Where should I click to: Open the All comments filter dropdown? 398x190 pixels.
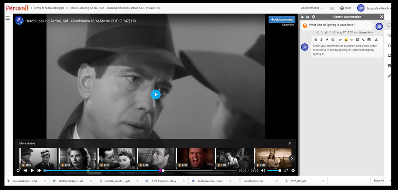pos(311,8)
